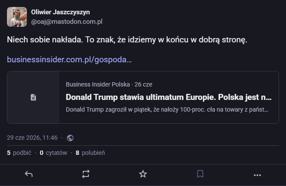Click the 29 cze 2026, 11:46 timestamp
This screenshot has height=186, width=286.
pos(32,138)
